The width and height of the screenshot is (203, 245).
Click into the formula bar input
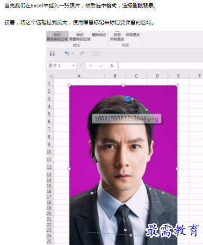(161, 66)
